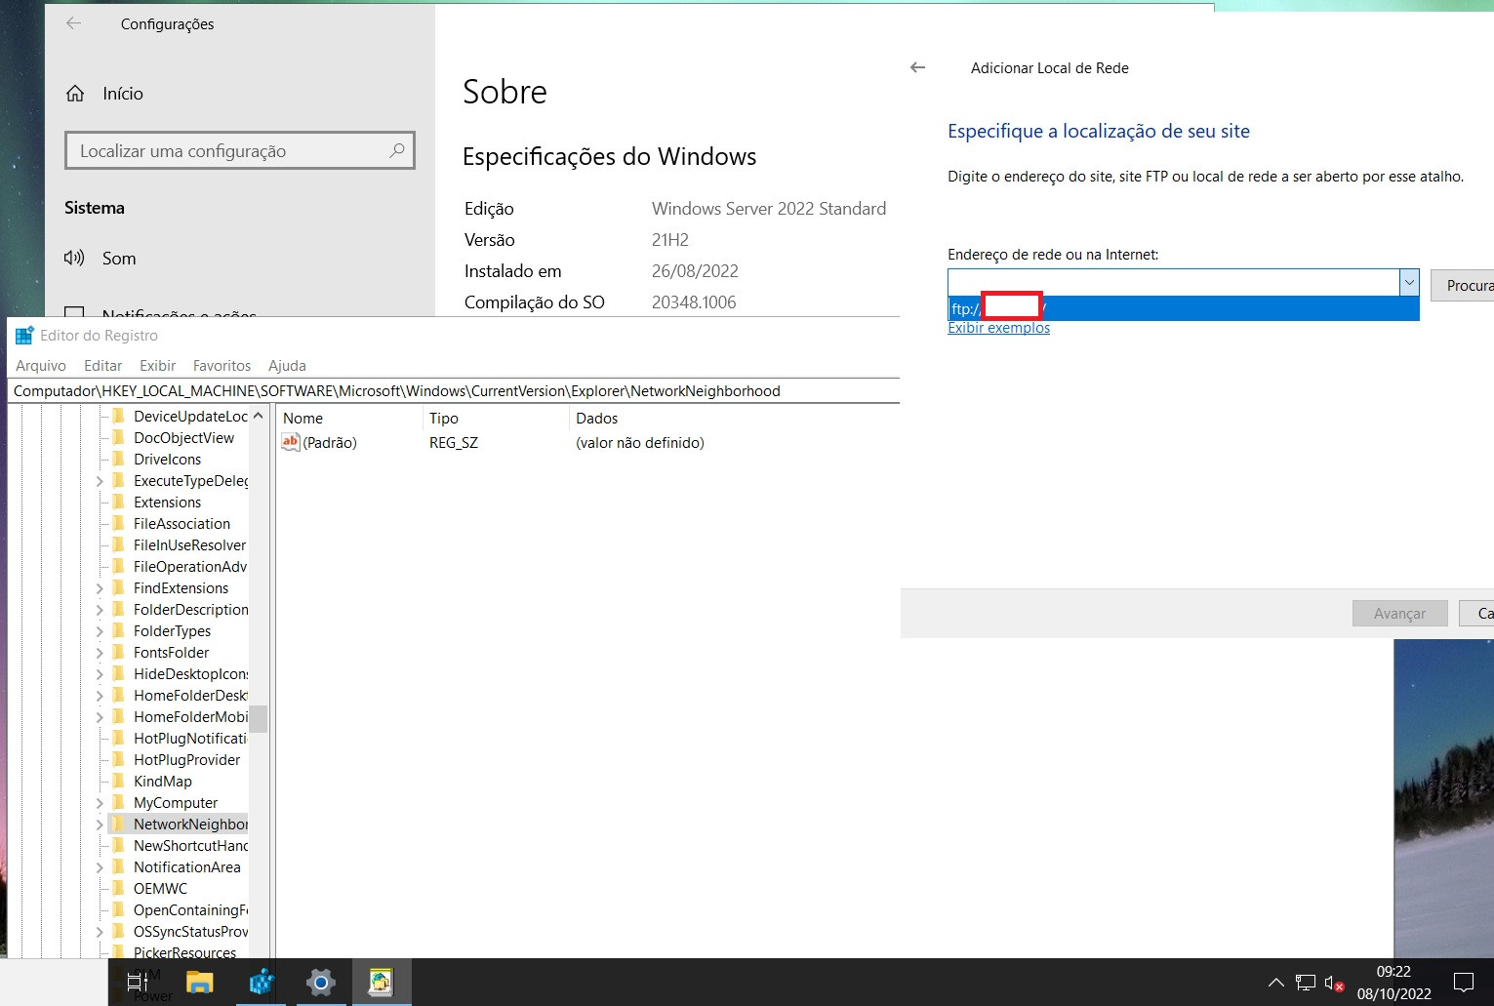The width and height of the screenshot is (1494, 1006).
Task: Expand the FolderDescriptions key
Action: pyautogui.click(x=100, y=610)
